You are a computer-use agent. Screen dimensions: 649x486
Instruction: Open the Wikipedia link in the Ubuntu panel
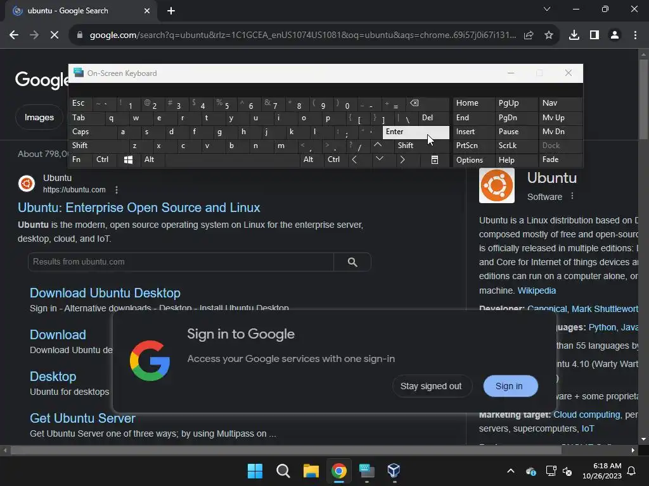pyautogui.click(x=536, y=290)
